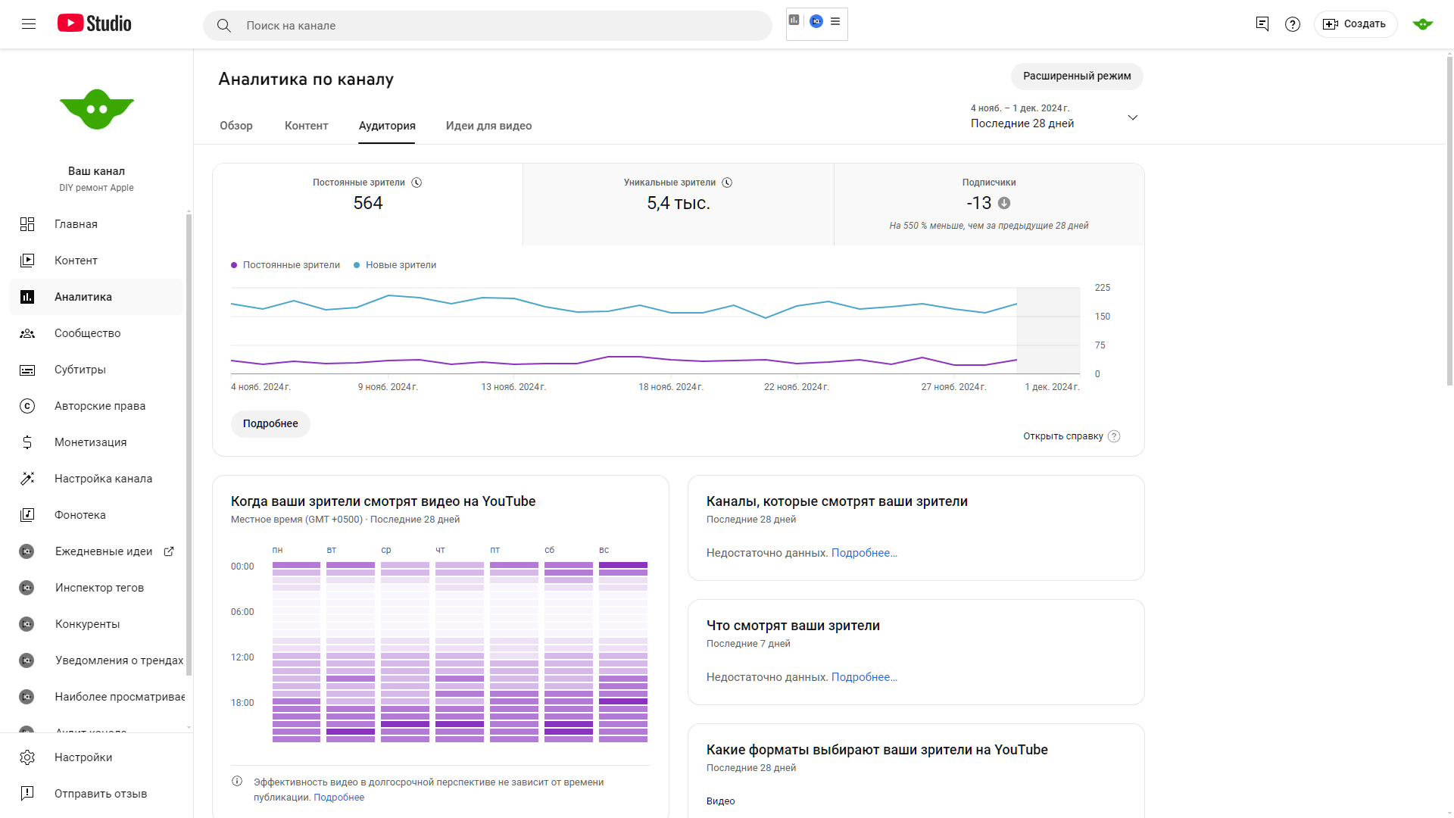Switch to the Контент analytics tab
Viewport: 1454px width, 818px height.
(x=306, y=126)
